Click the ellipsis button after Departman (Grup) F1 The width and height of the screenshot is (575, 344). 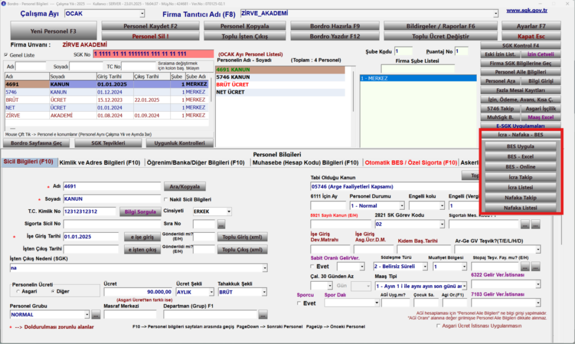coord(263,315)
